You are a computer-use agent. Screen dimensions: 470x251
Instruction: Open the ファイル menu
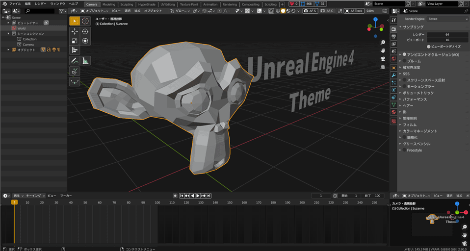(15, 4)
